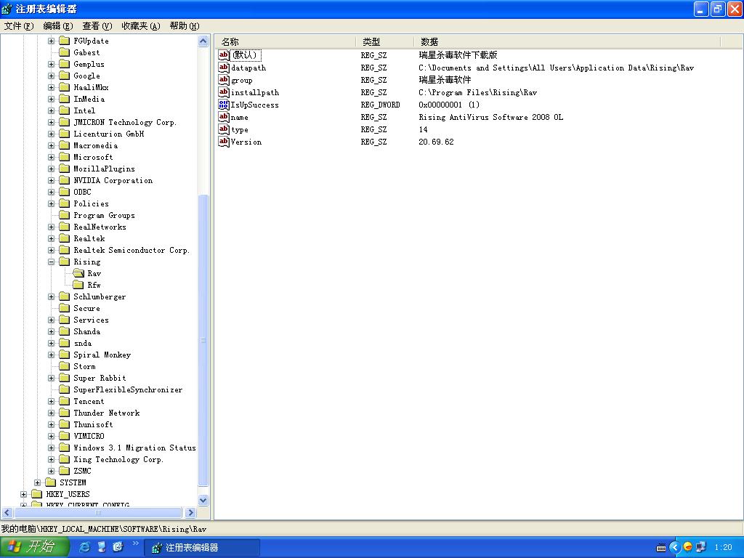The image size is (744, 558).
Task: Select the IsUpSuccess DWORD icon
Action: 224,105
